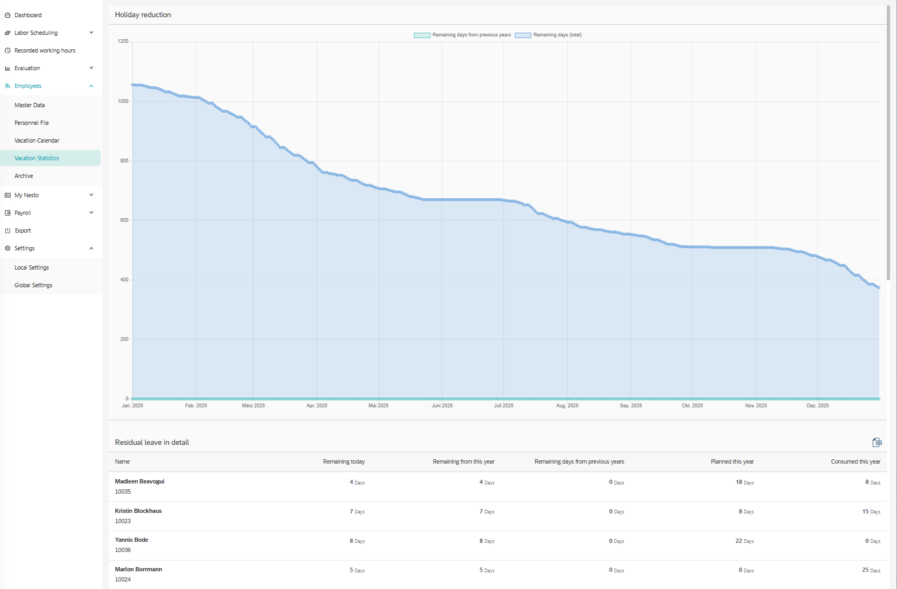Expand the Payroll menu chevron

click(91, 213)
